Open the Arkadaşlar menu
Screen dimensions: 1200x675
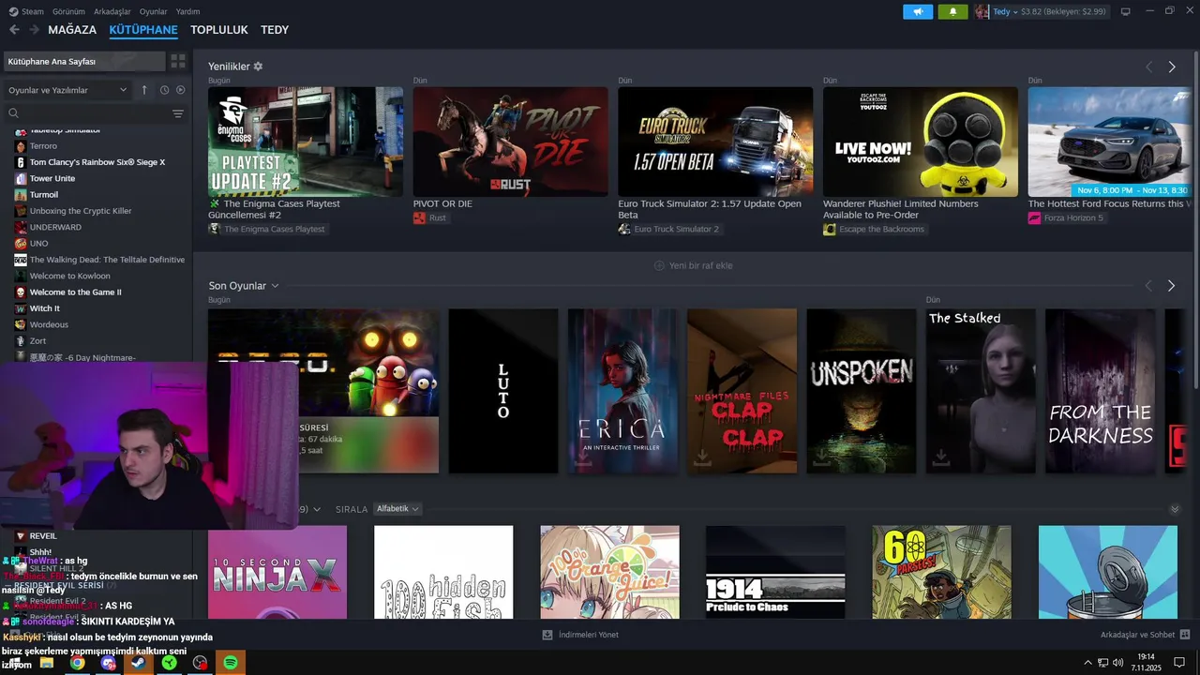(x=112, y=11)
